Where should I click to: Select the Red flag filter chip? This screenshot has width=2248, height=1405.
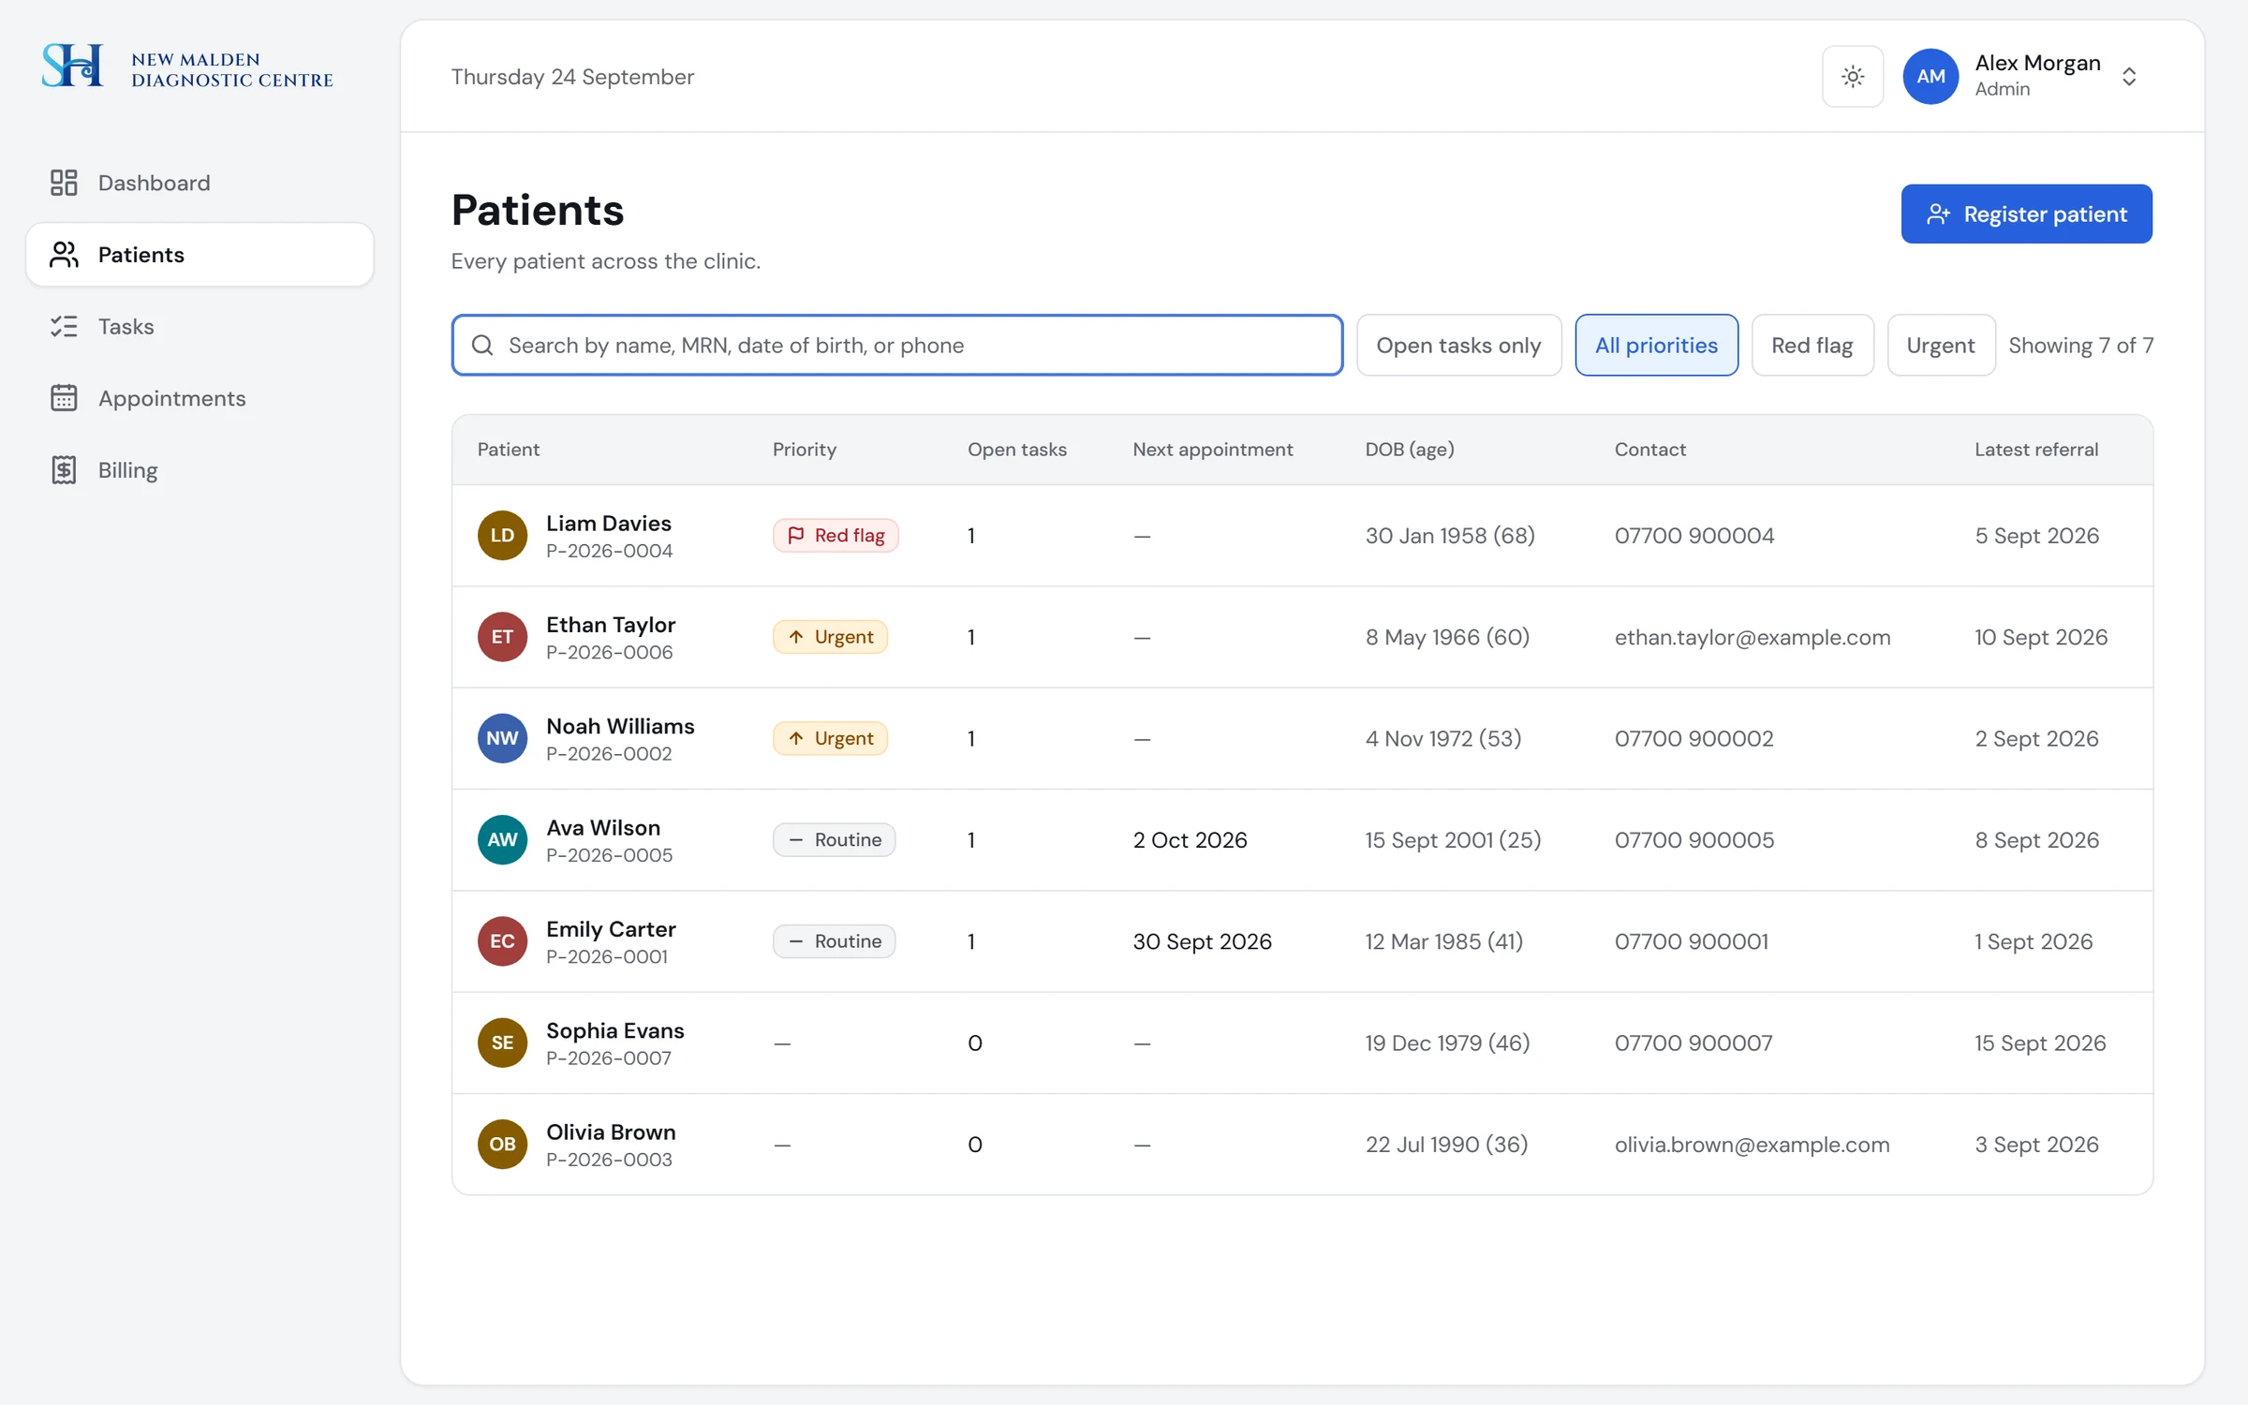pyautogui.click(x=1812, y=346)
